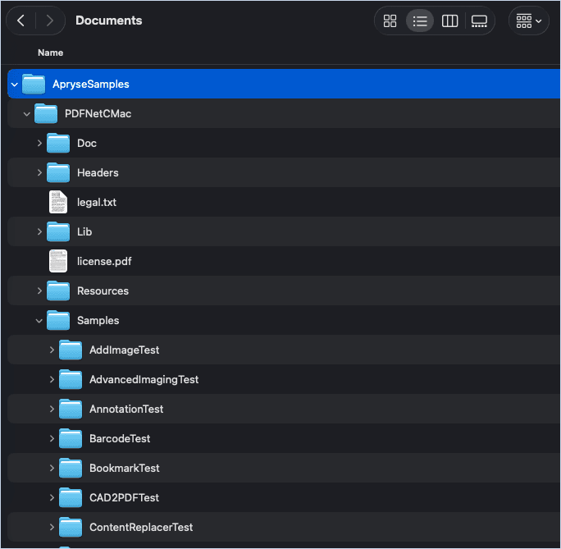Expand the AddImageTest folder

coord(52,350)
